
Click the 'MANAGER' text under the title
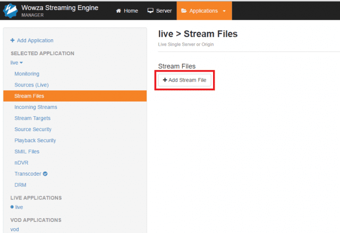pos(32,15)
